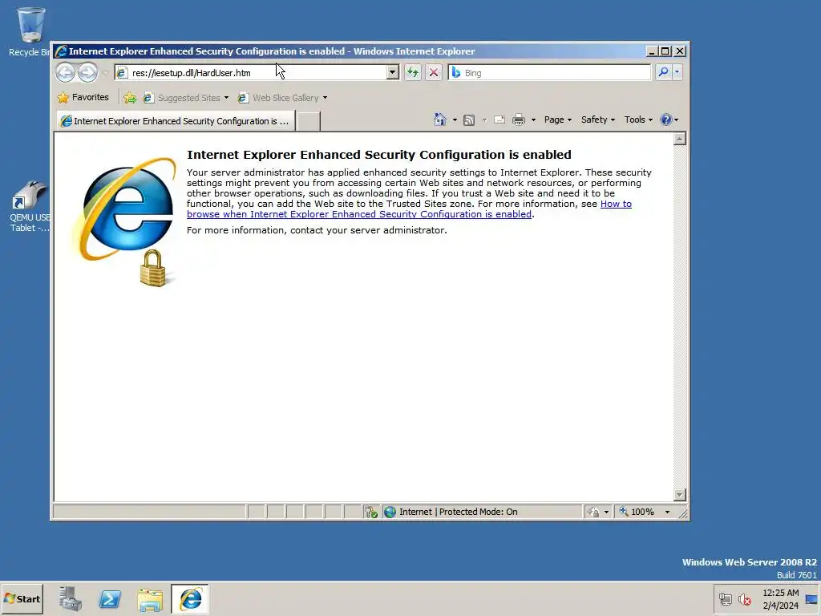Open a new blank tab
The width and height of the screenshot is (821, 616).
tap(309, 121)
